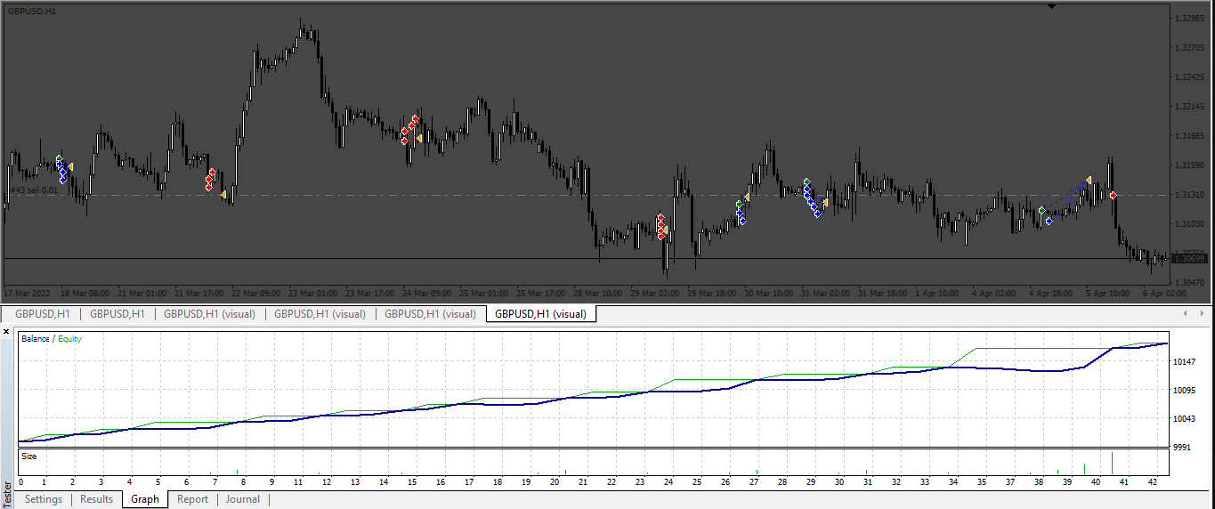Click the green buy marker near 18 Mar 08:00
This screenshot has height=509, width=1215.
(x=59, y=159)
